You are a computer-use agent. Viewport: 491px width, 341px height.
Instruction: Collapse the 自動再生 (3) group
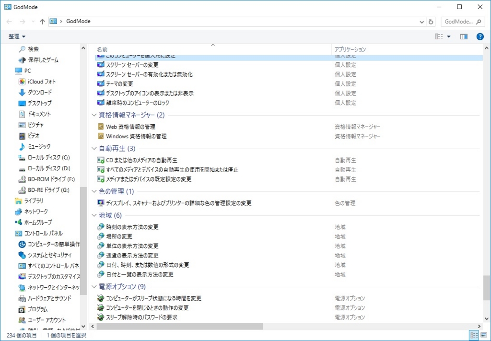(x=94, y=148)
